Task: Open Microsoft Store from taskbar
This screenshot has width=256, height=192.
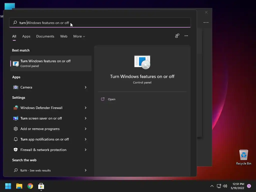Action: coord(41,186)
